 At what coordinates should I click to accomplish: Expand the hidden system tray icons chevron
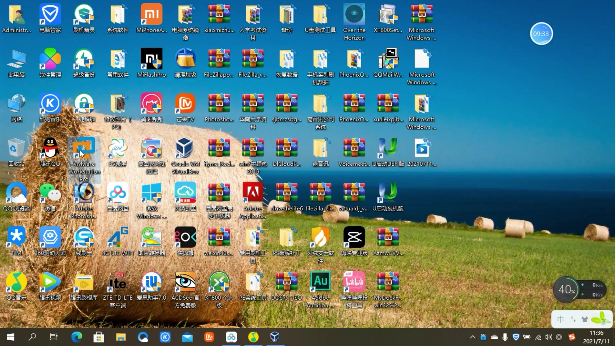pyautogui.click(x=472, y=337)
